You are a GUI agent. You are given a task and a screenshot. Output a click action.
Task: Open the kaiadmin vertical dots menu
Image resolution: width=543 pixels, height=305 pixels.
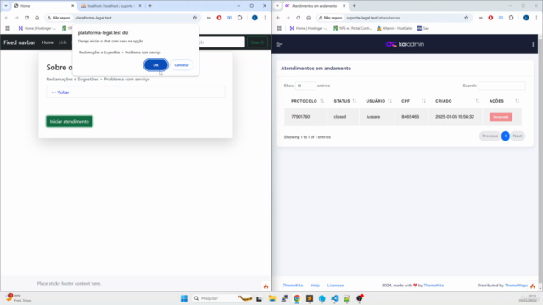533,44
